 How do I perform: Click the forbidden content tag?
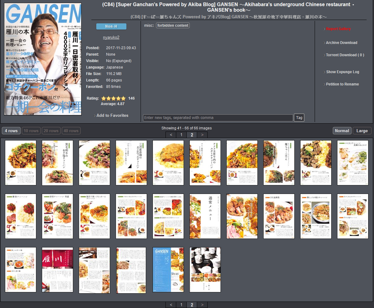coord(173,26)
